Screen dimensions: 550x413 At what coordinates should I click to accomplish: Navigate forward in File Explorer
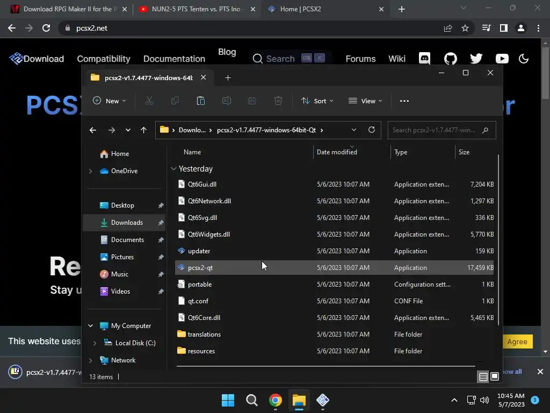coord(112,130)
